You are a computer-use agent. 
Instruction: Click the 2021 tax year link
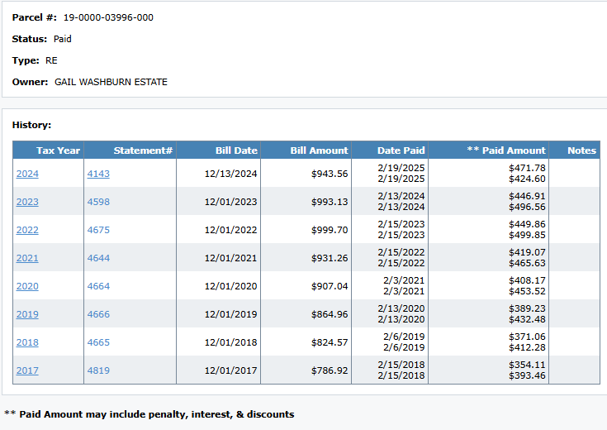[27, 258]
